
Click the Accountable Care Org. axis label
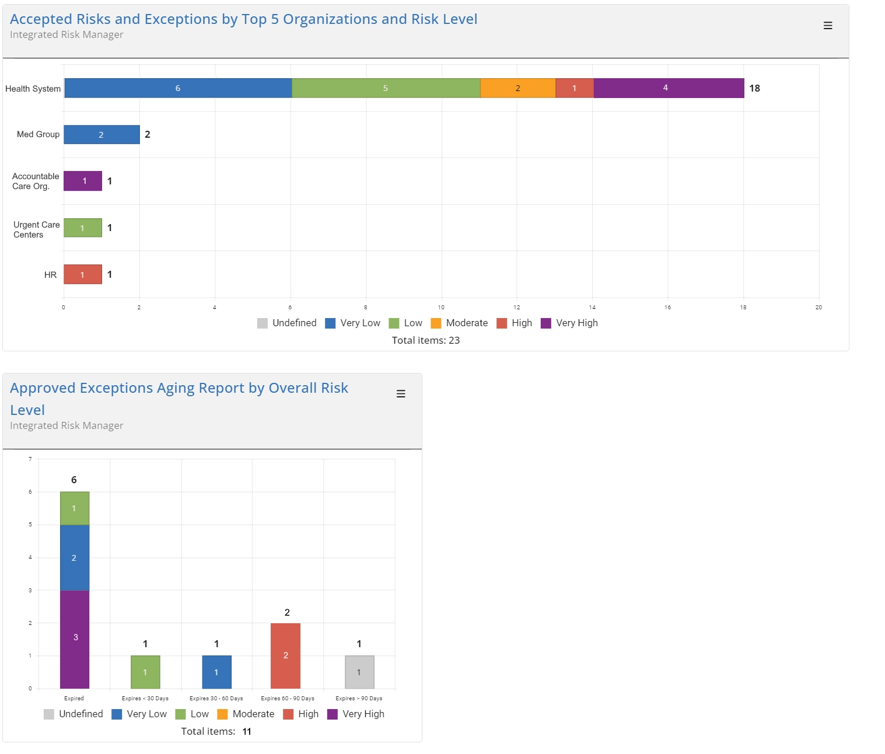click(x=36, y=181)
